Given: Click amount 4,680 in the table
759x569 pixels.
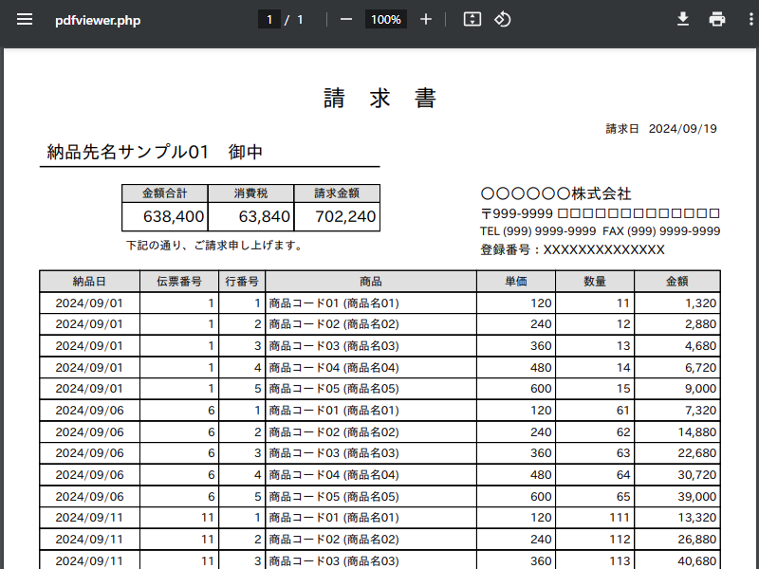Looking at the screenshot, I should [x=700, y=346].
